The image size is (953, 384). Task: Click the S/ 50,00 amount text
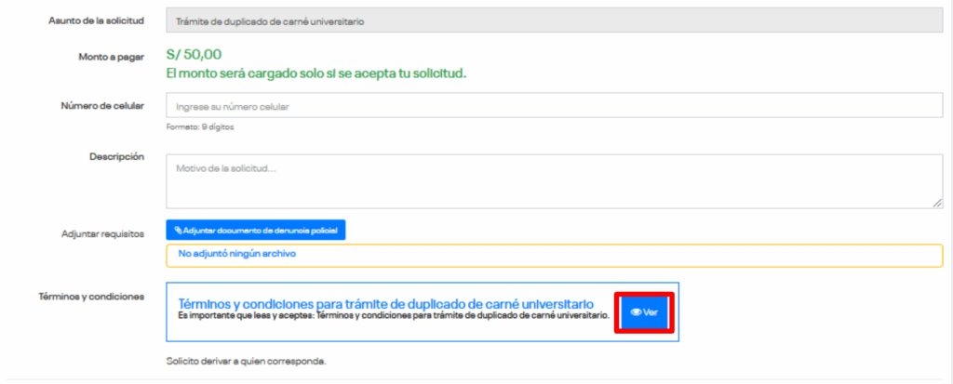pyautogui.click(x=194, y=55)
